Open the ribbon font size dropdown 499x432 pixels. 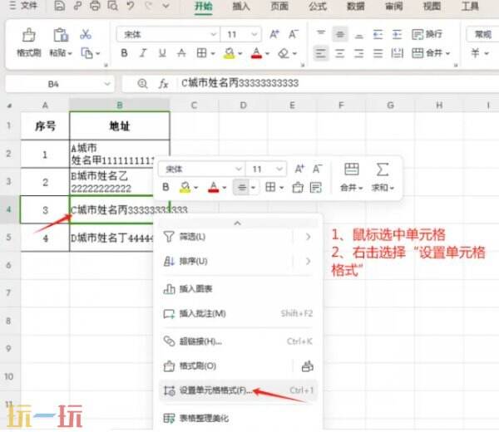point(254,34)
